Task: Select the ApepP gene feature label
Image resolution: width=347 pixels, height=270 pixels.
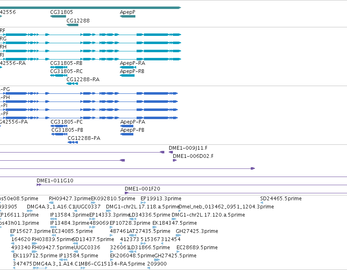Action: (x=128, y=12)
